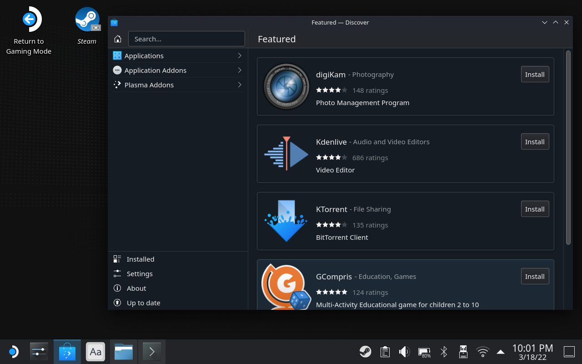Image resolution: width=582 pixels, height=364 pixels.
Task: Click the Applications category icon
Action: [117, 56]
